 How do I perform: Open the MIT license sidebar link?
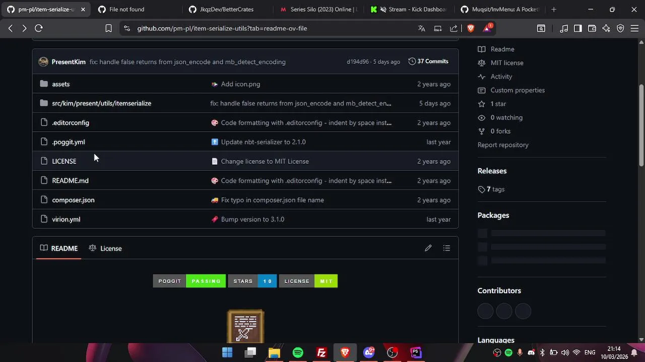click(507, 63)
